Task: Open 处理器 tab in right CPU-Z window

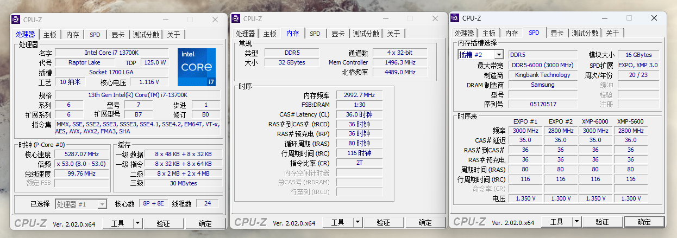Action: (465, 33)
